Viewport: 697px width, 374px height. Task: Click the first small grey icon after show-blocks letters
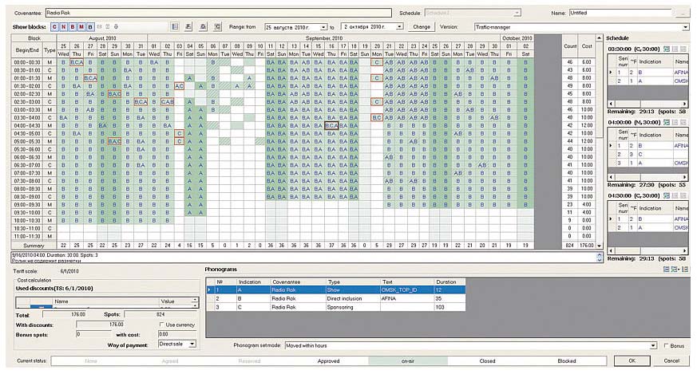[x=100, y=27]
